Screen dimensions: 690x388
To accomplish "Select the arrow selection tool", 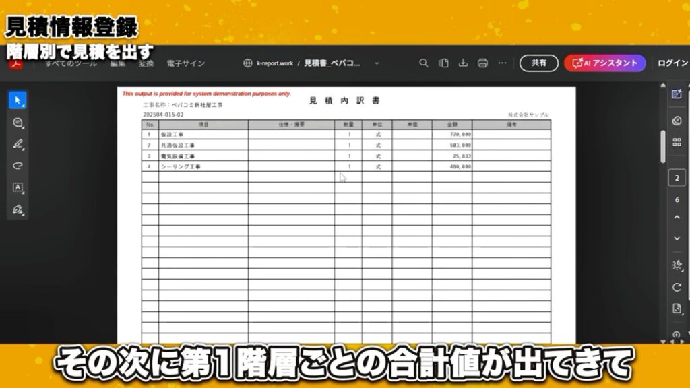I will 18,100.
